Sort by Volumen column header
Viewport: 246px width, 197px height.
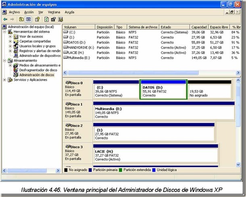click(79, 27)
